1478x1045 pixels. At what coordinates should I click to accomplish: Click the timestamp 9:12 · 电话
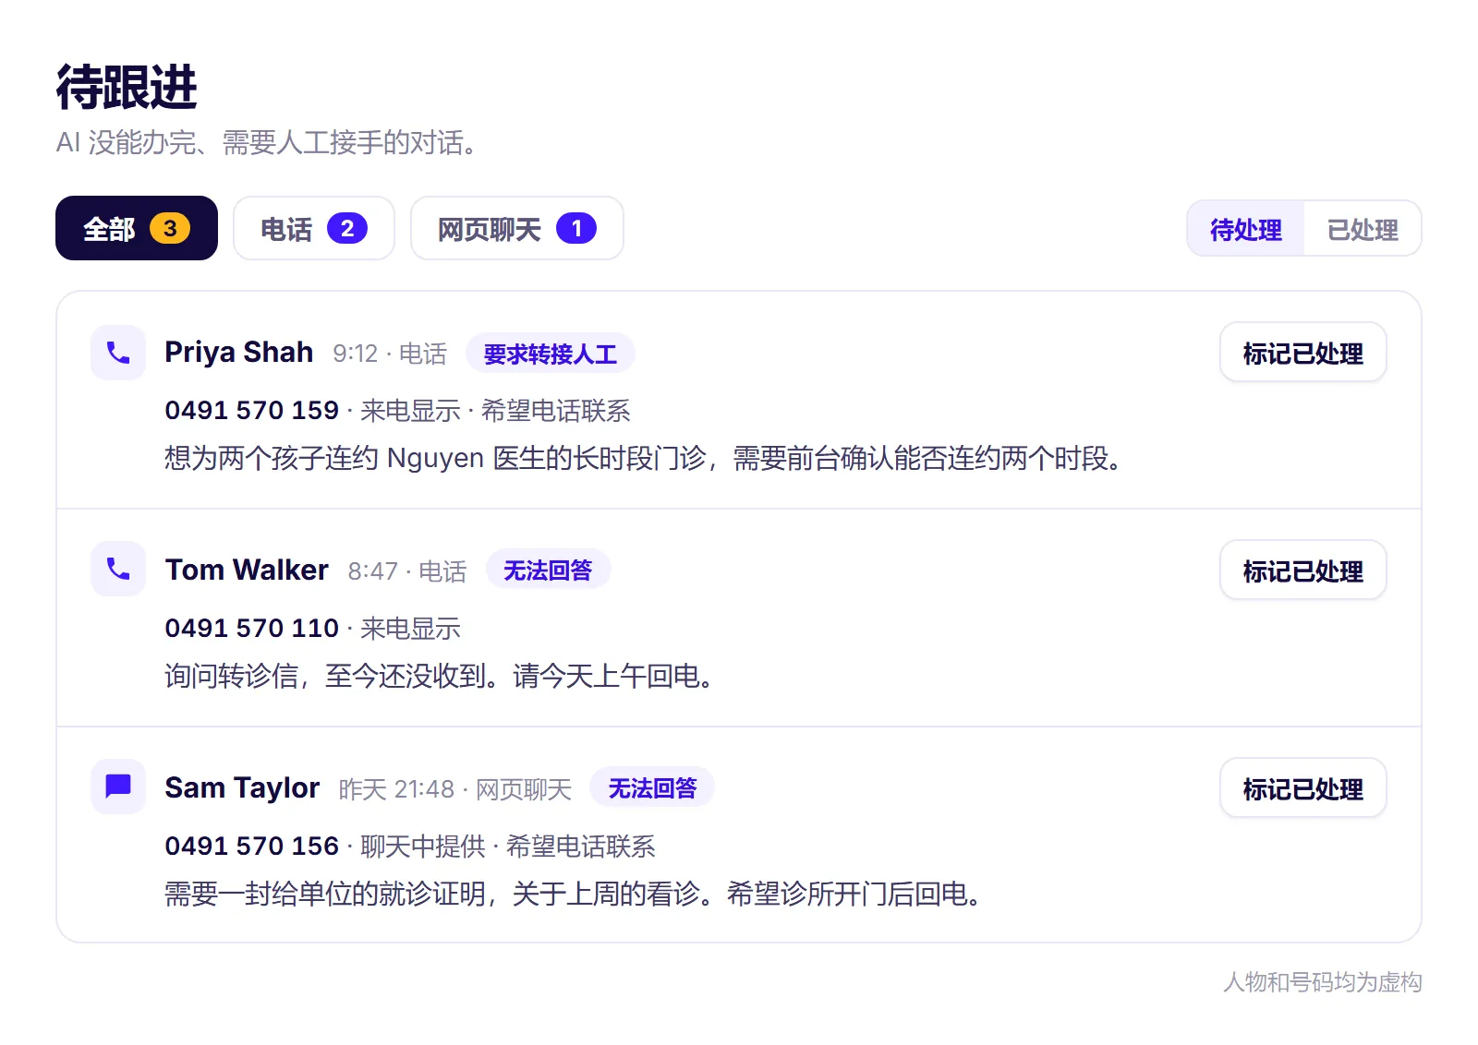(390, 354)
